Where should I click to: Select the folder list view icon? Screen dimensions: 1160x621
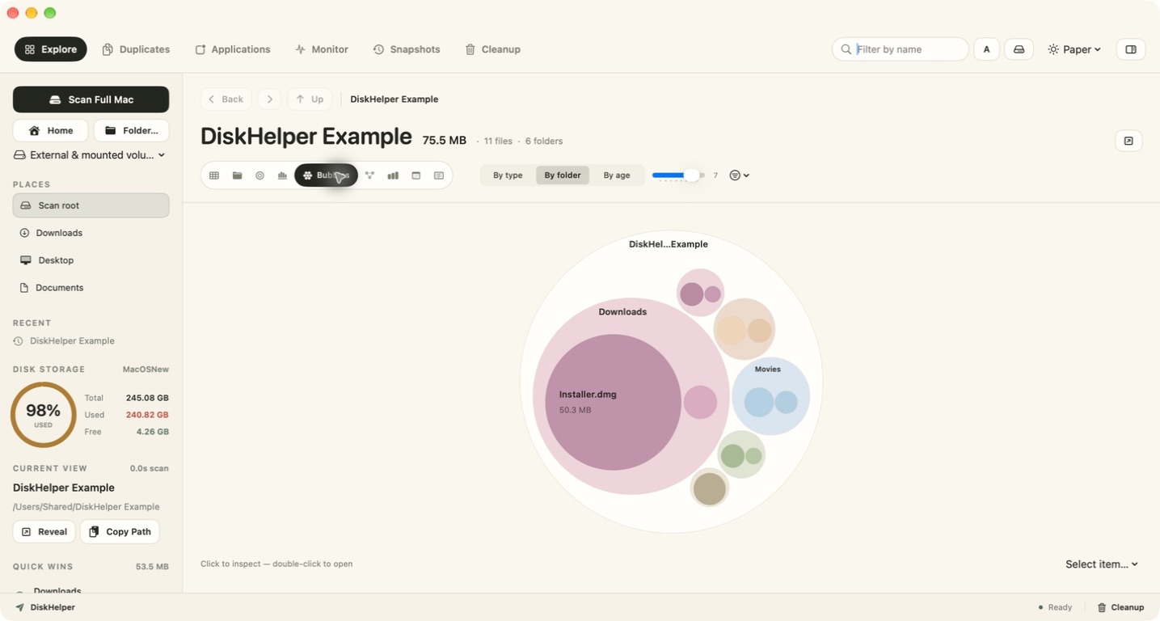click(x=237, y=175)
